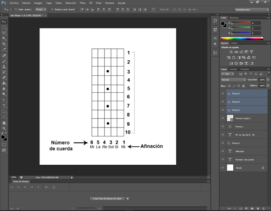Select the Pen tool
This screenshot has height=211, width=271.
[x=4, y=100]
